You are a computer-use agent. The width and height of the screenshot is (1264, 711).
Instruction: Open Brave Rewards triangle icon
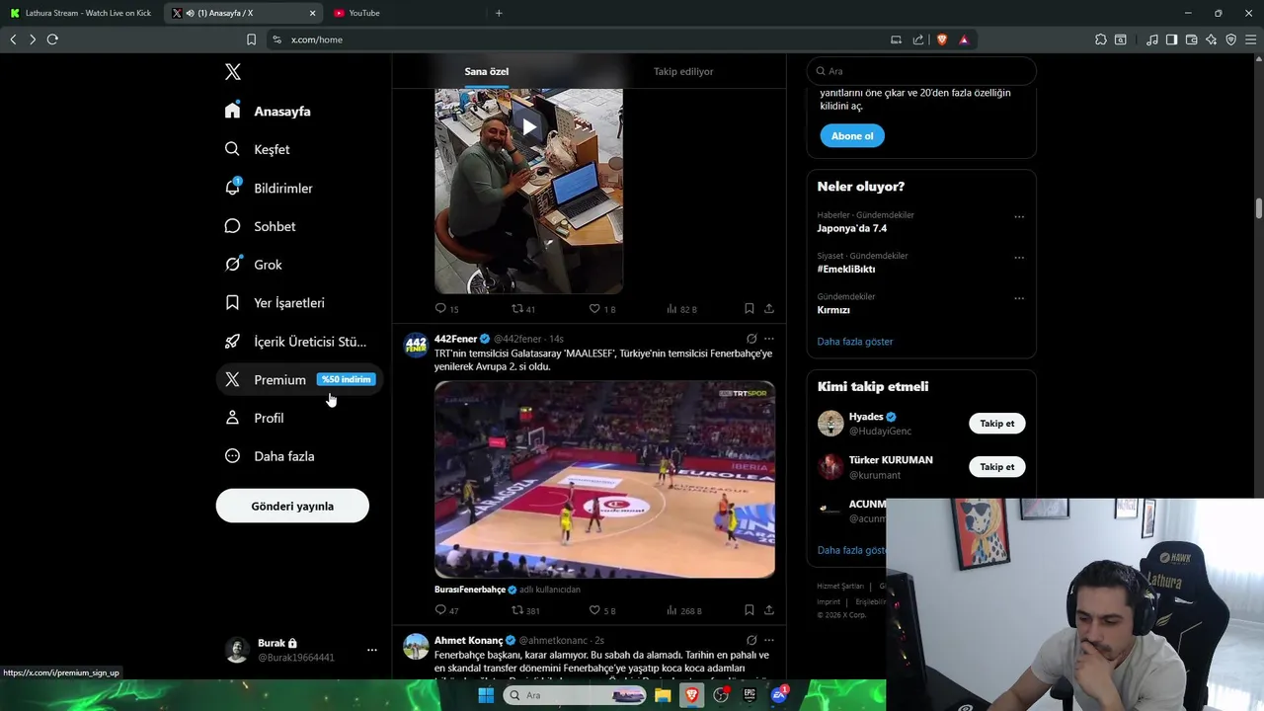coord(964,39)
